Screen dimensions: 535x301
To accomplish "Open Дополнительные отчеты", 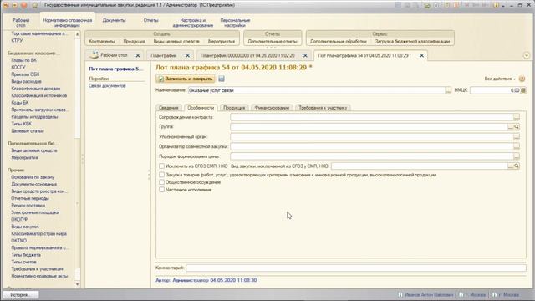I will point(273,41).
